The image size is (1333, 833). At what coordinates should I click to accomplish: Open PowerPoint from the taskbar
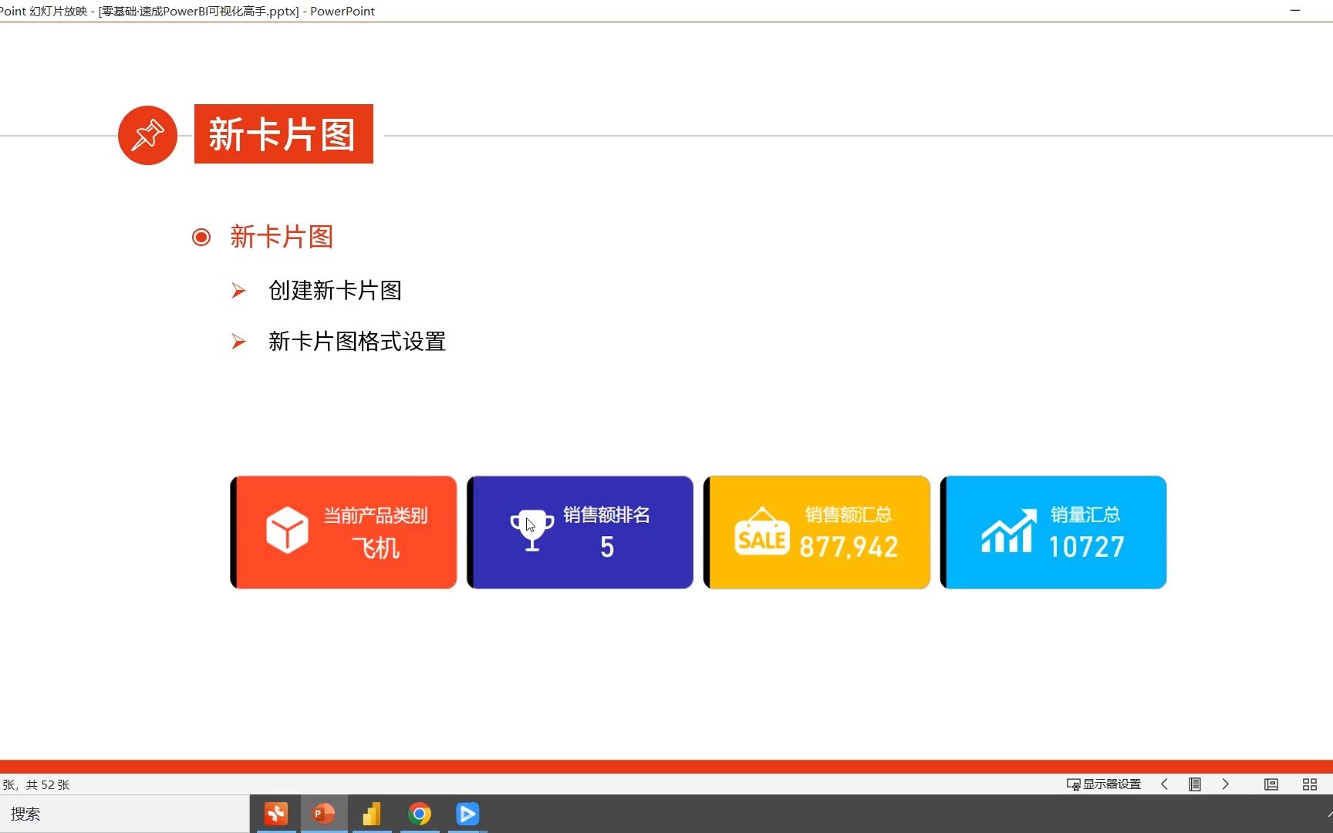(324, 814)
